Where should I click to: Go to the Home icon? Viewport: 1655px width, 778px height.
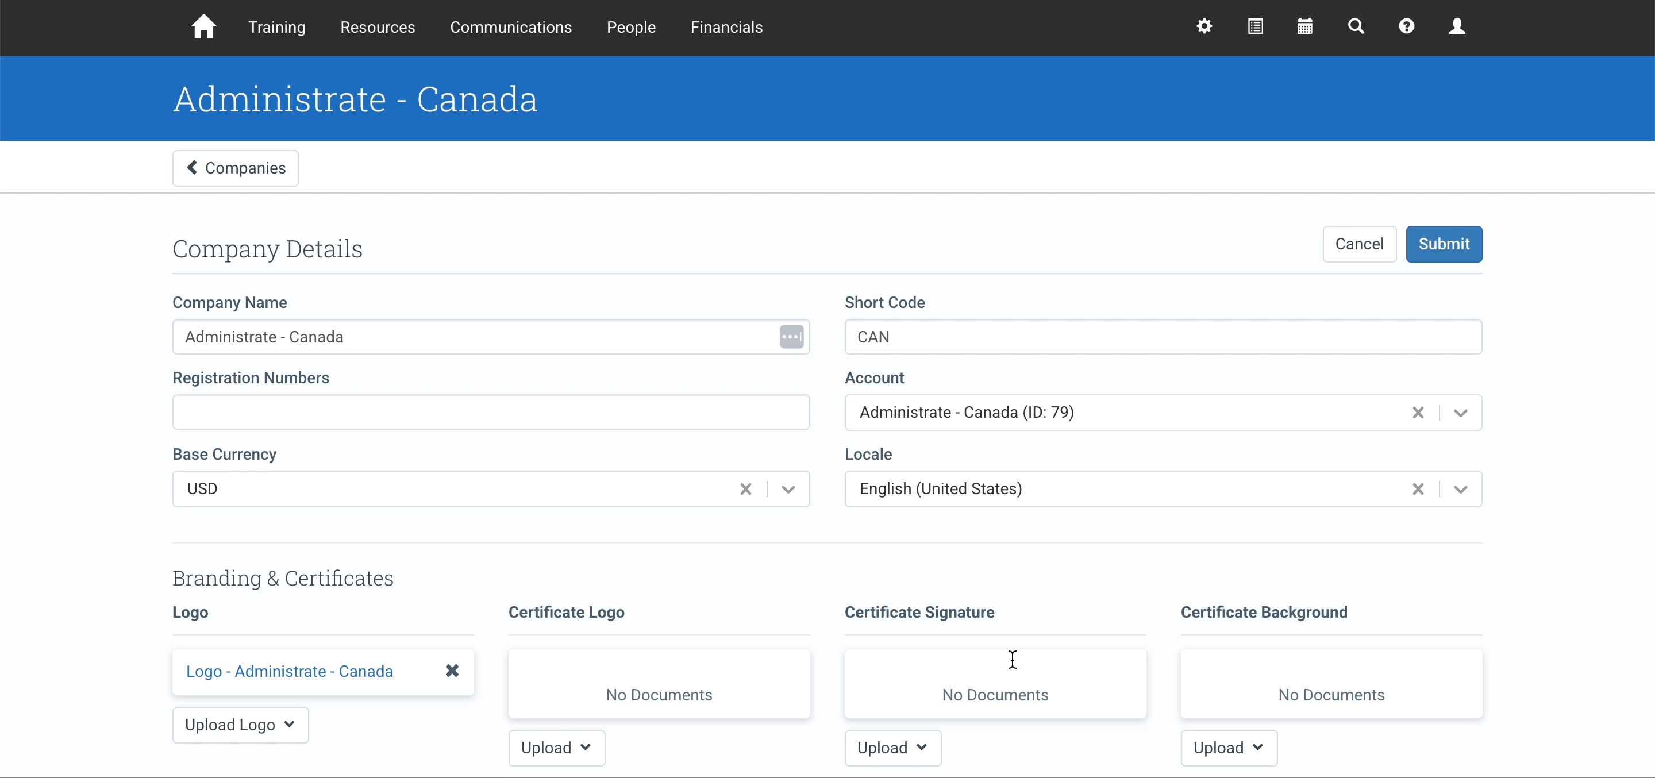(x=203, y=26)
